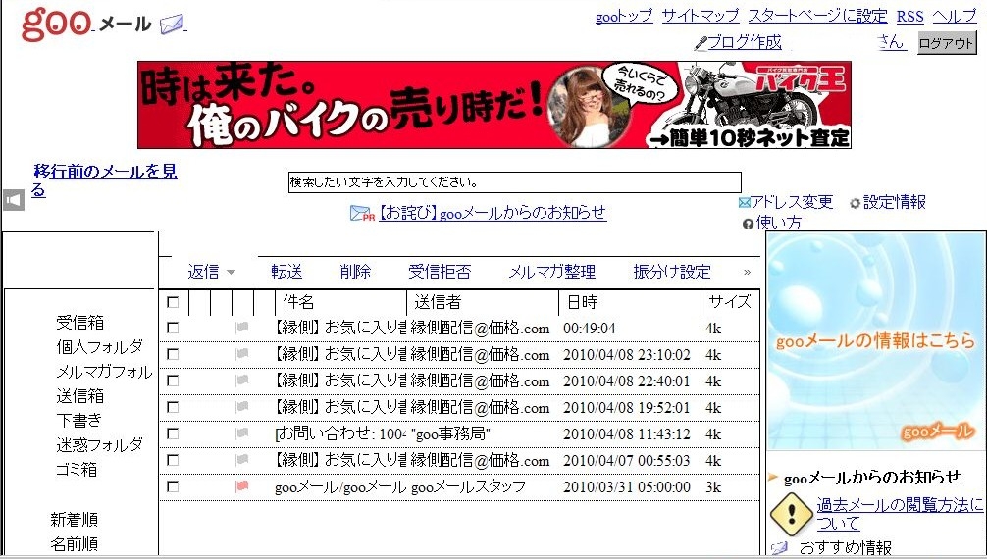Screen dimensions: 987x559
Task: Sort by 日時 column header
Action: coord(583,302)
